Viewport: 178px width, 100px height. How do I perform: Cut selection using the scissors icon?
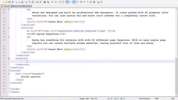(x=26, y=2)
